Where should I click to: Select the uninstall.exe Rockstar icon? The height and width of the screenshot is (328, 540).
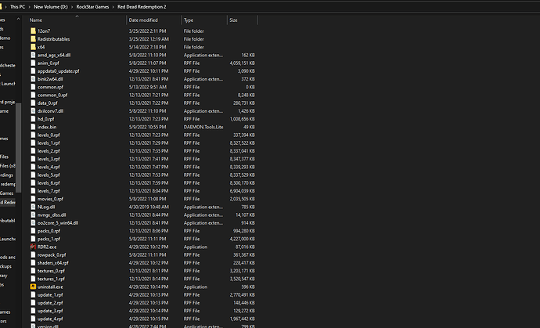33,287
